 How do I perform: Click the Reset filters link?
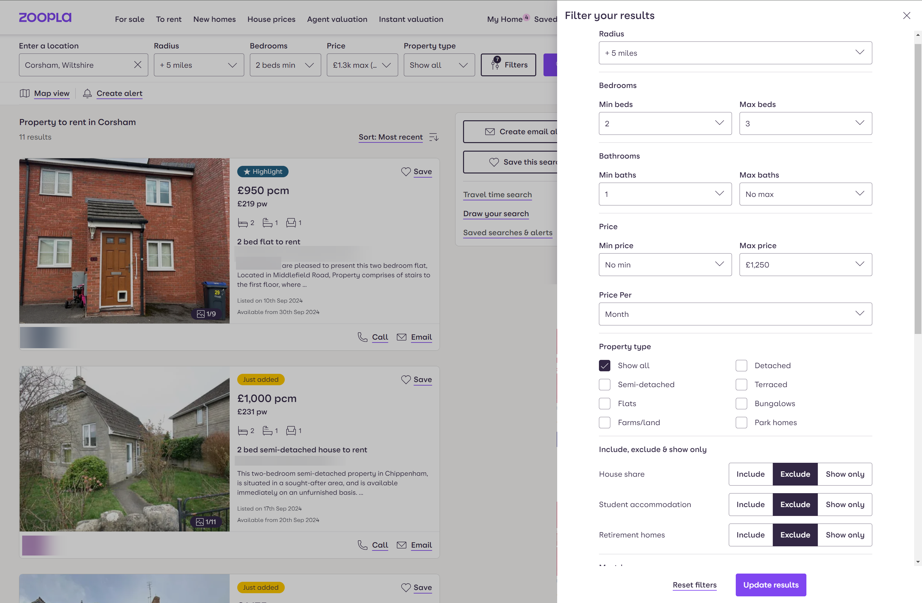(x=694, y=585)
